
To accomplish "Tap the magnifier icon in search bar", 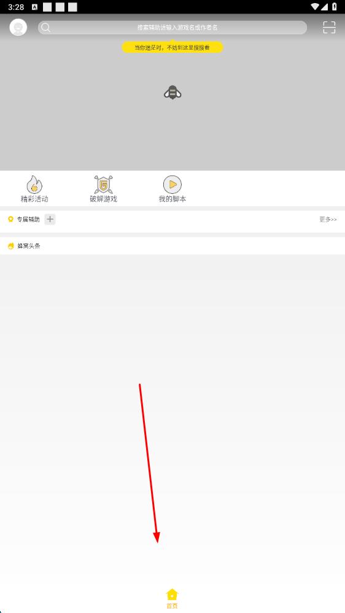I will [46, 28].
